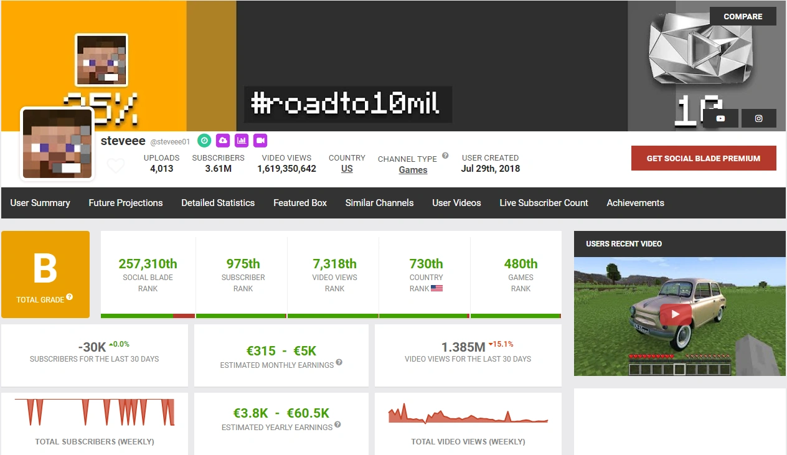Click the steveee channel name
The width and height of the screenshot is (787, 455).
coord(123,141)
